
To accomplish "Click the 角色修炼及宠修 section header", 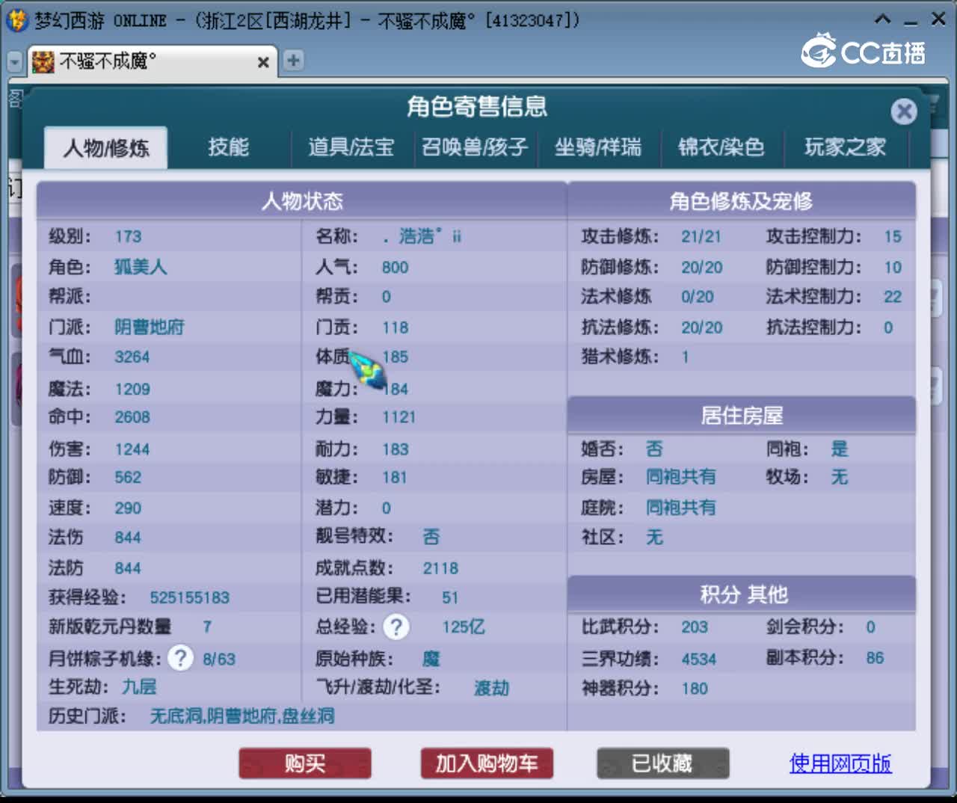I will (x=742, y=200).
